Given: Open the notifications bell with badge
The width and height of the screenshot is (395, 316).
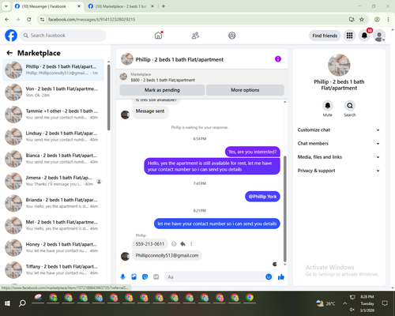Looking at the screenshot, I should [x=364, y=36].
